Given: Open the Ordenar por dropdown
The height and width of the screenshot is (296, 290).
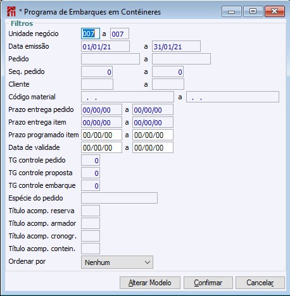Looking at the screenshot, I should coord(117,262).
